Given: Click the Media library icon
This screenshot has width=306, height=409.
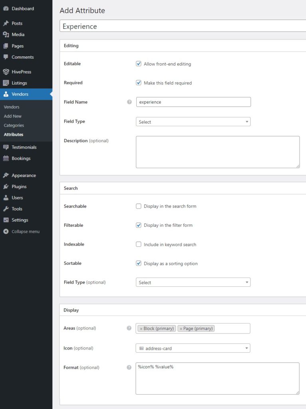Looking at the screenshot, I should (6, 35).
